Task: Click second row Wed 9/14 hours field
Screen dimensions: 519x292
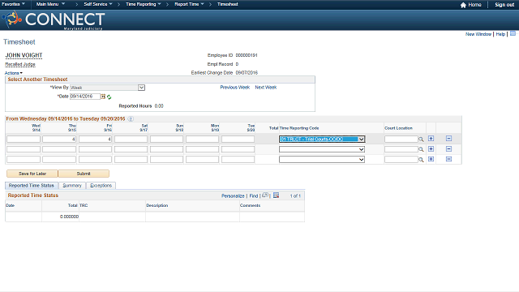Action: (x=24, y=149)
